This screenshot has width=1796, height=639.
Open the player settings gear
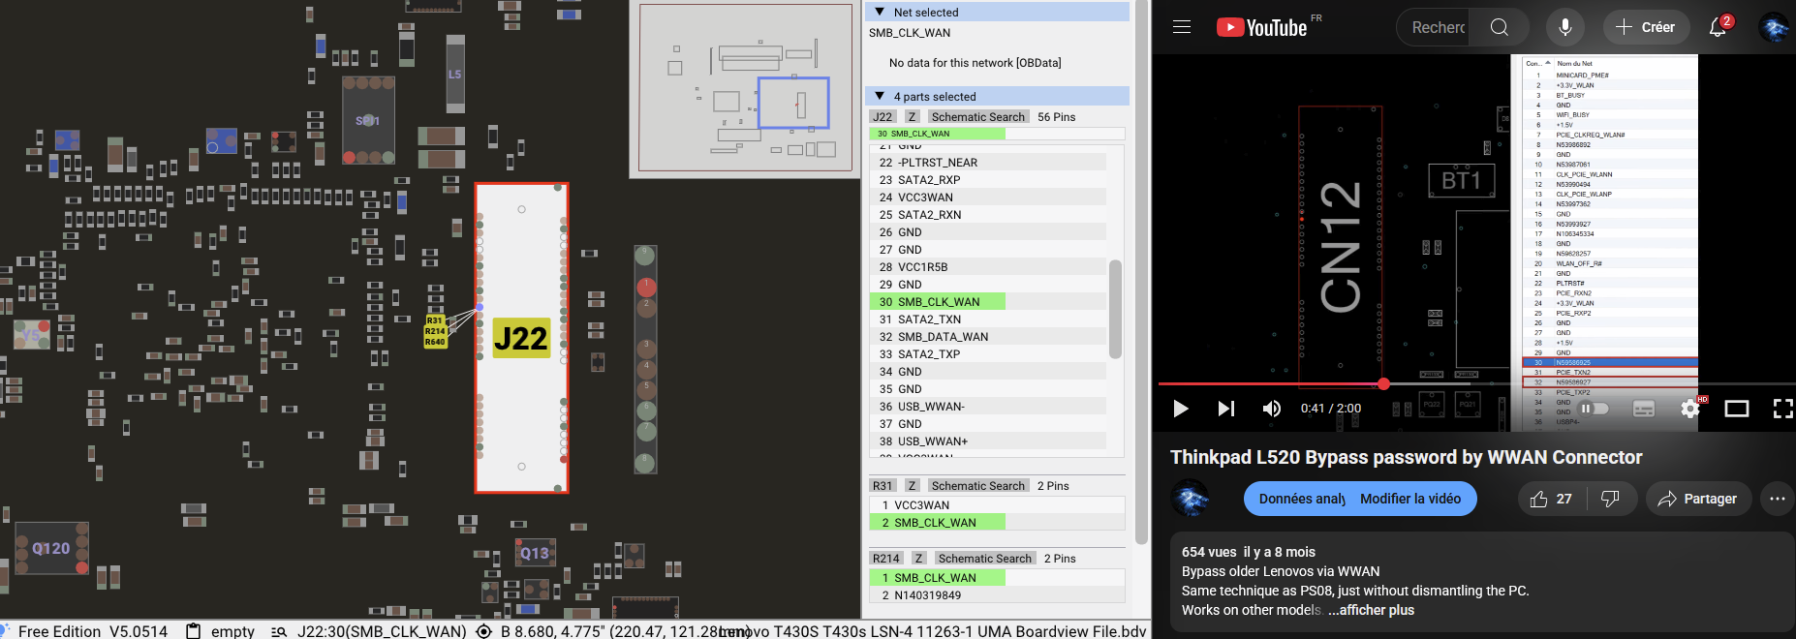[1690, 409]
